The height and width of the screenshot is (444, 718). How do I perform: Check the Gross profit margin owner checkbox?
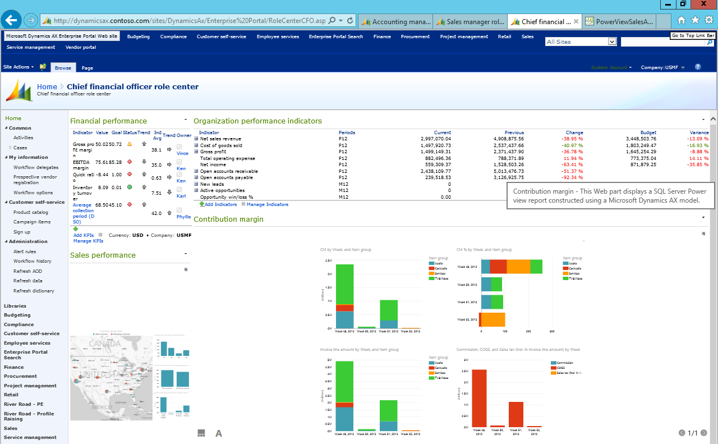tap(179, 147)
